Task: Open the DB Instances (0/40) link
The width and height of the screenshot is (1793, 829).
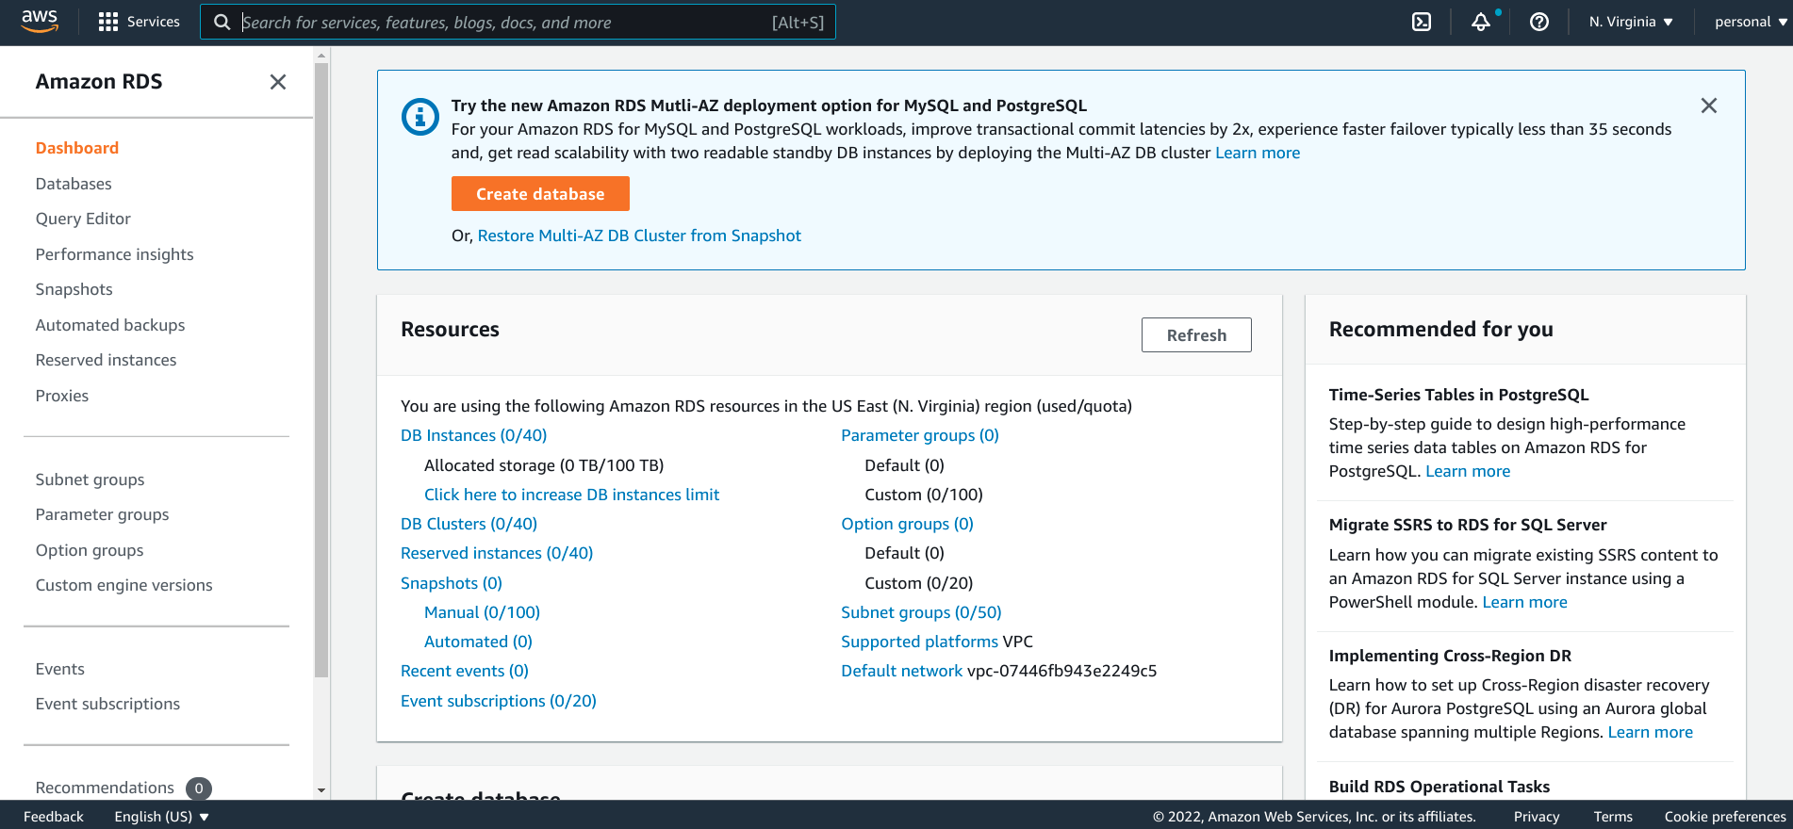Action: pos(473,435)
